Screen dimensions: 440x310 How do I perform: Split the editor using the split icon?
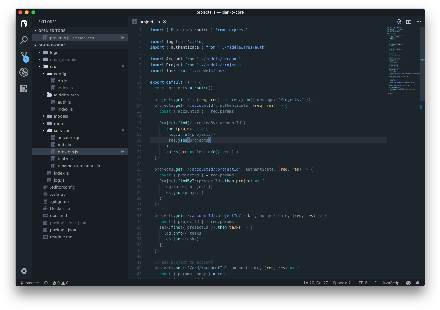click(x=408, y=22)
